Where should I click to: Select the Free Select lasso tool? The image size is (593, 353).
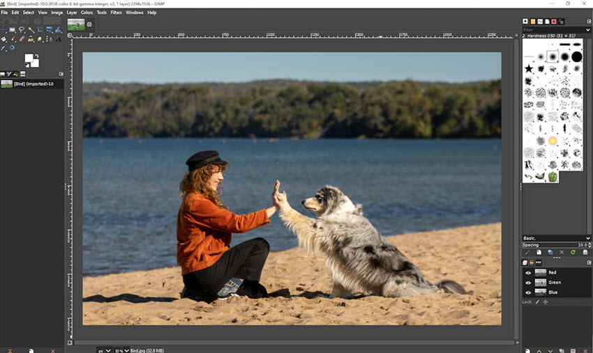click(22, 30)
